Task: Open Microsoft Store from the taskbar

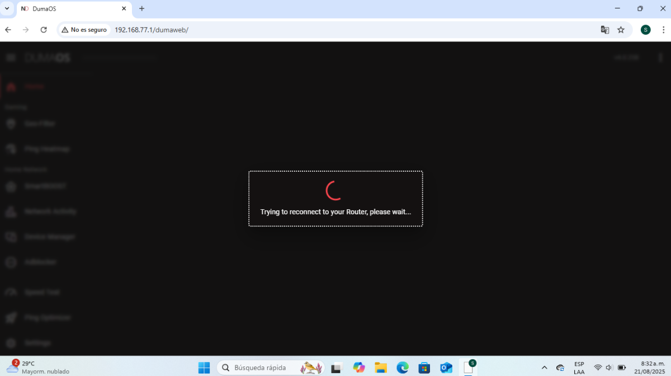Action: pos(424,368)
